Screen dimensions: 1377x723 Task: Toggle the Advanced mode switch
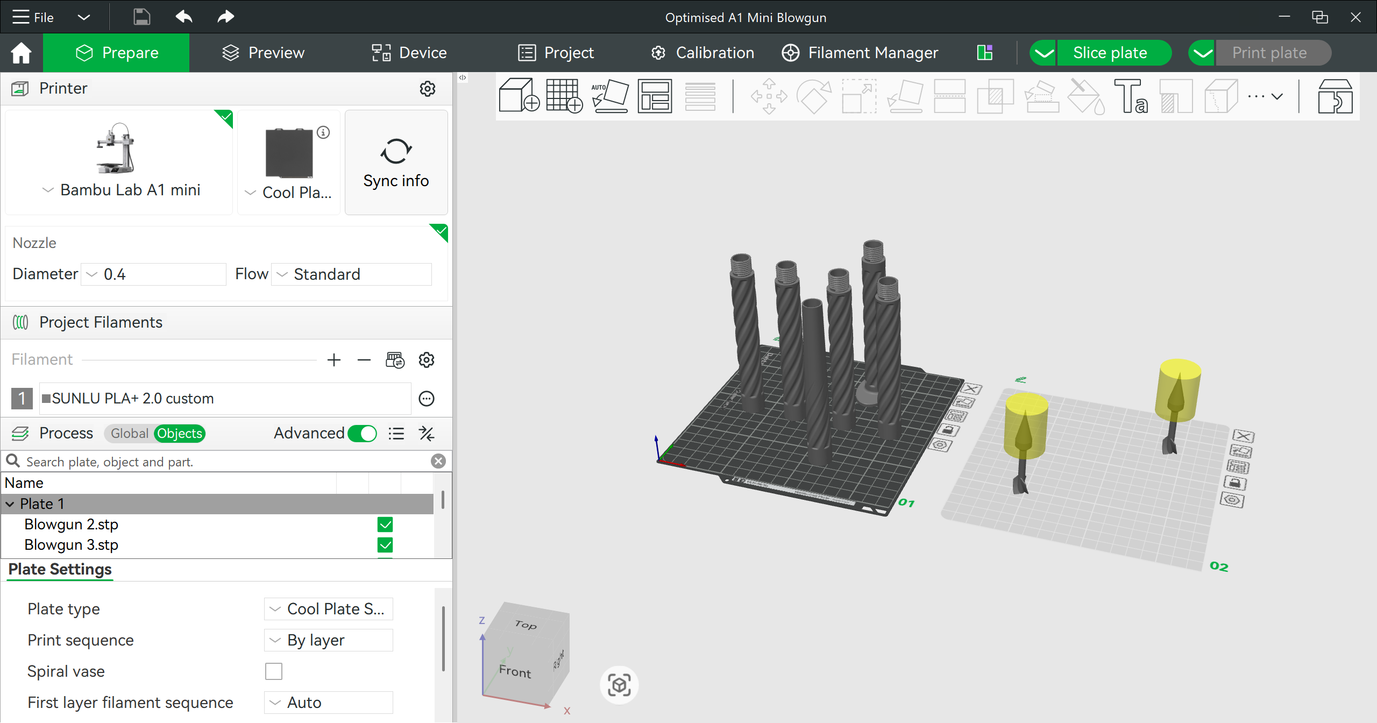[362, 434]
